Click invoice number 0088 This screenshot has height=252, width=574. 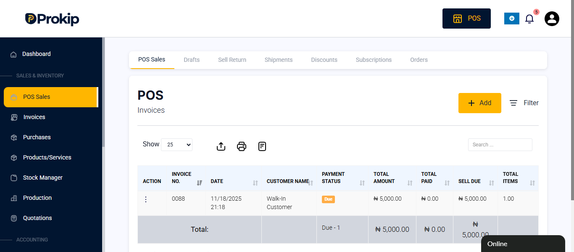[178, 199]
